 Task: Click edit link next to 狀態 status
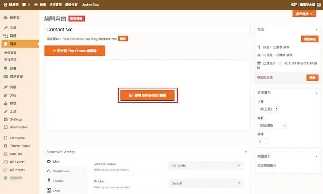(x=286, y=47)
